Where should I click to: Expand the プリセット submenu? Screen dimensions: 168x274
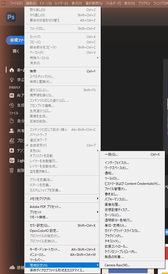coord(63,212)
